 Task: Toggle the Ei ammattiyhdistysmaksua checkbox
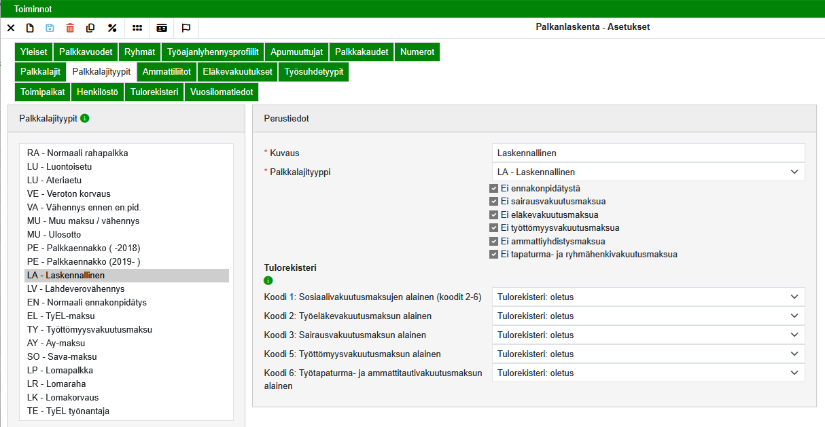point(494,242)
